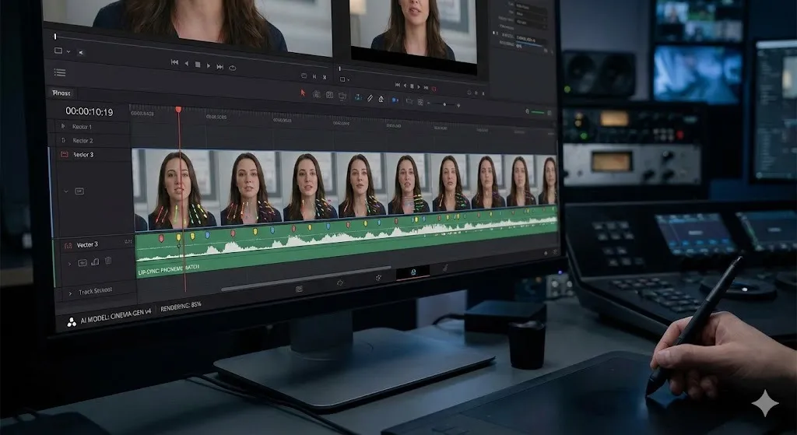
Task: Zoom out timeline with the minus icon
Action: pos(430,103)
